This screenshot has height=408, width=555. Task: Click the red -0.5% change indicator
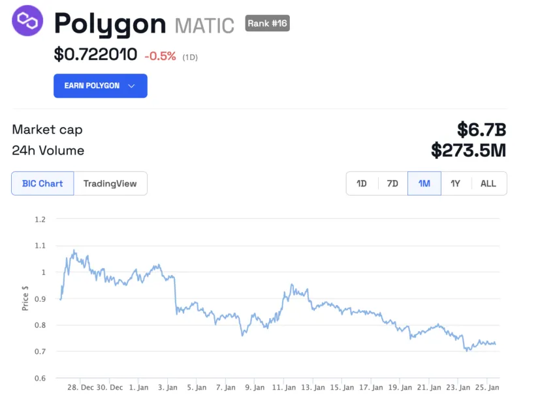161,56
